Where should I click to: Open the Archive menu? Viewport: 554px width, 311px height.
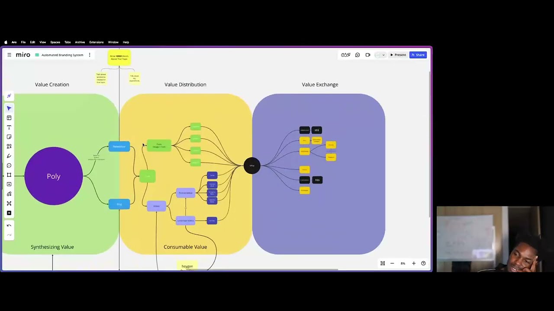[80, 42]
